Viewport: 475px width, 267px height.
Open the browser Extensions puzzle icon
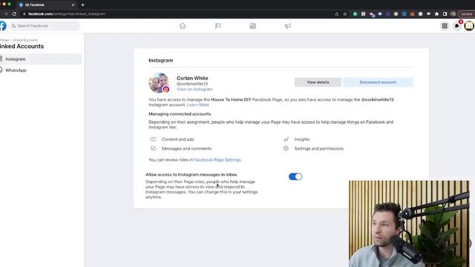click(436, 14)
